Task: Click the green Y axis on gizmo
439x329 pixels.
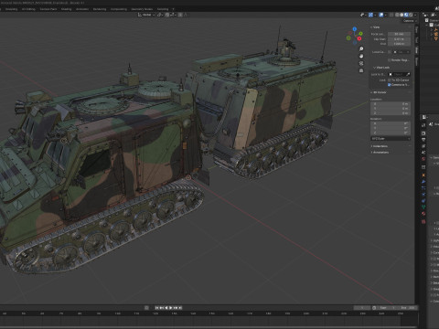Action: tap(360, 34)
